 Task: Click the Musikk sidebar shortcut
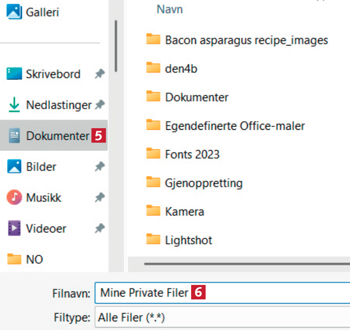tap(43, 197)
